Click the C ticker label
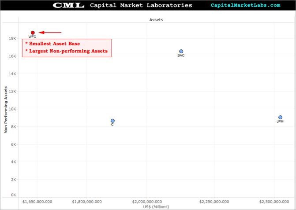 (112, 125)
